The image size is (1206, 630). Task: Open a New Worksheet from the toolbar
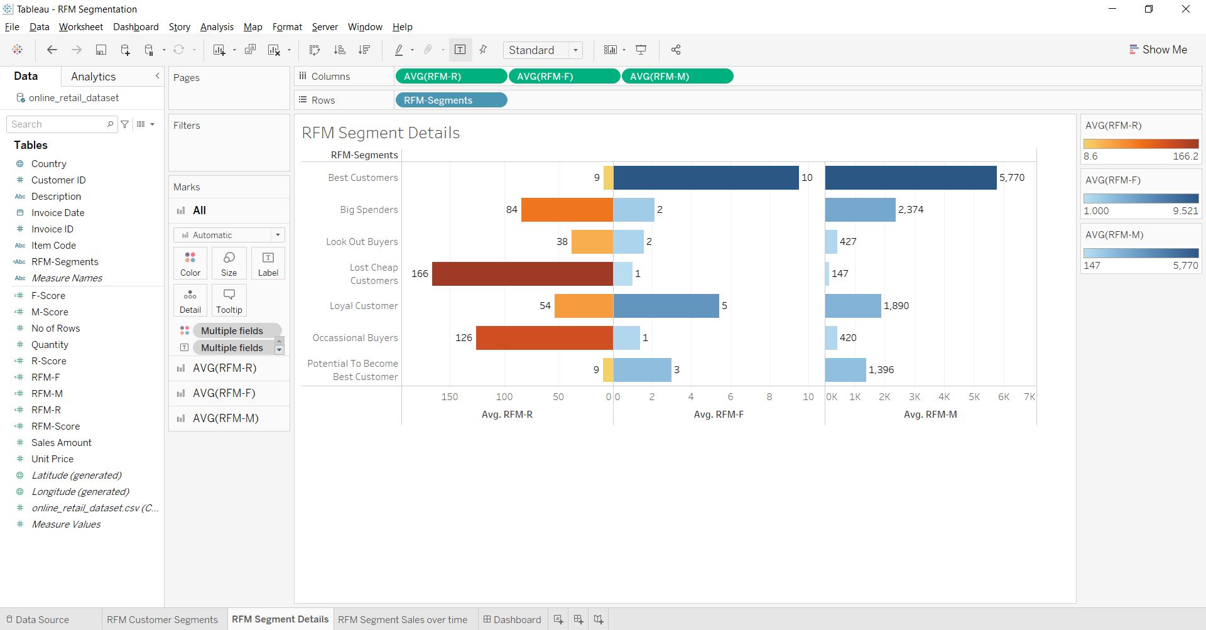click(219, 50)
